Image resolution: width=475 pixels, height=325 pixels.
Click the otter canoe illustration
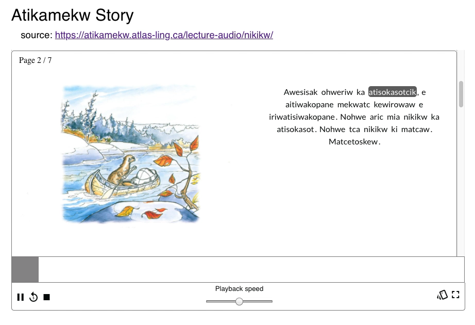coord(131,154)
